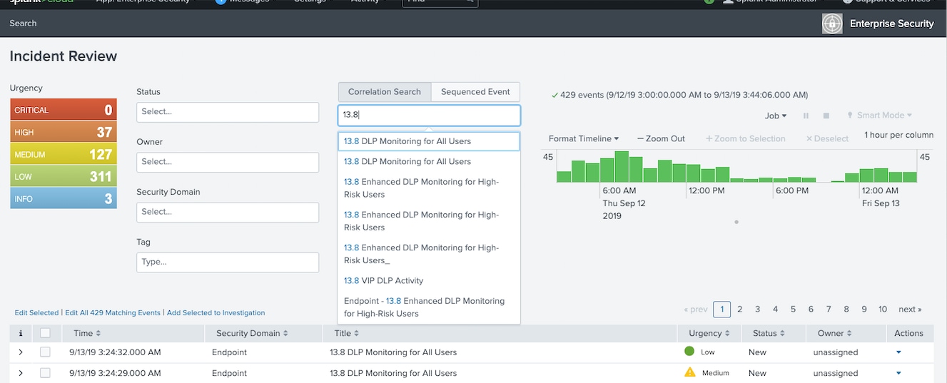Open Actions menu for the 3:24:29 AM event
This screenshot has height=383, width=947.
(x=898, y=373)
